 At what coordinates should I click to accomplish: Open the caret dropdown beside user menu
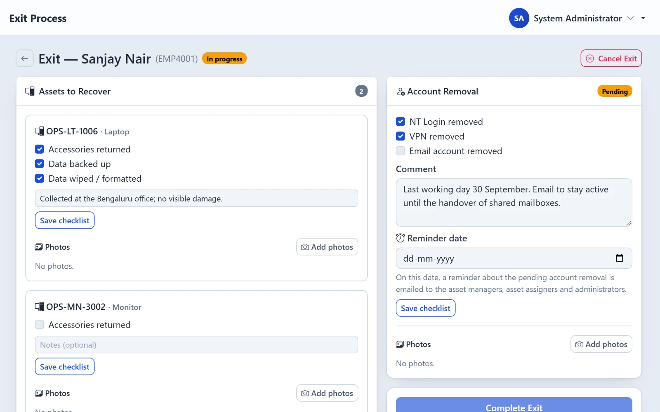643,18
